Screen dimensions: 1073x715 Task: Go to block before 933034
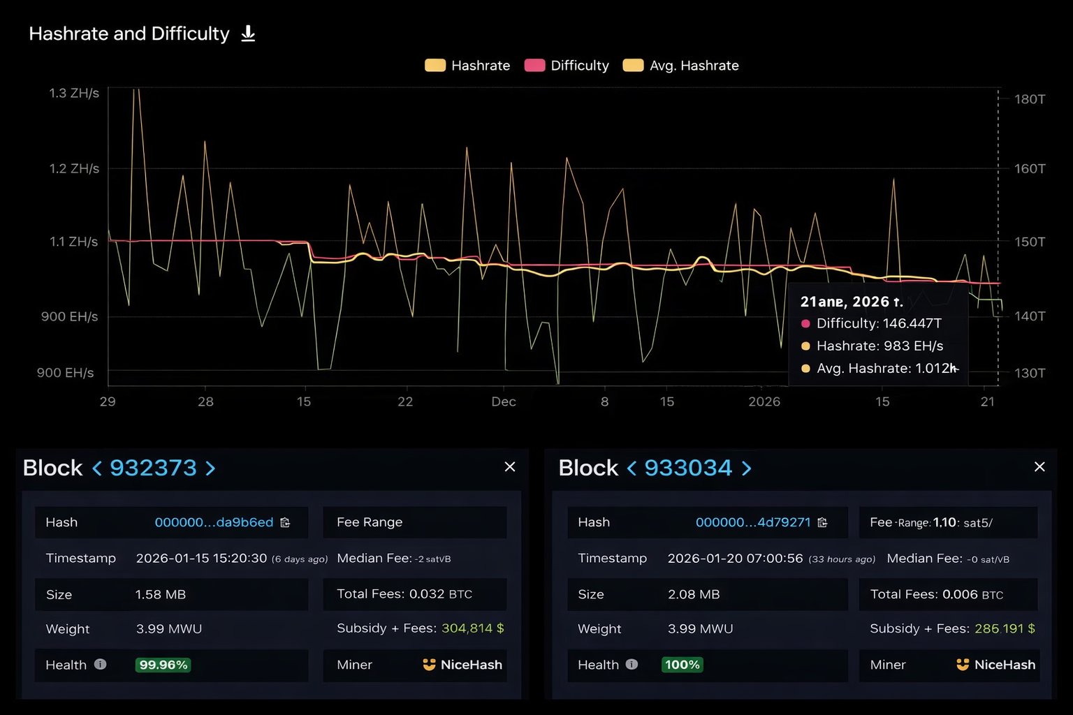coord(632,468)
